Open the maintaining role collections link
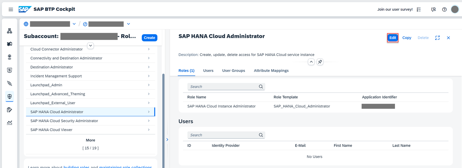 125,167
